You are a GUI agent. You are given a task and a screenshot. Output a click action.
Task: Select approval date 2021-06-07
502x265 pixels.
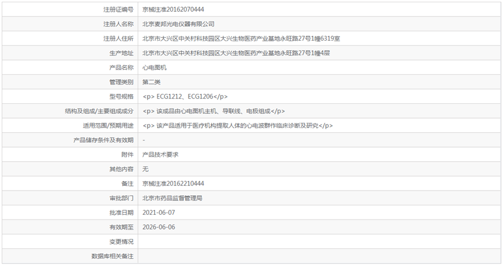click(159, 212)
